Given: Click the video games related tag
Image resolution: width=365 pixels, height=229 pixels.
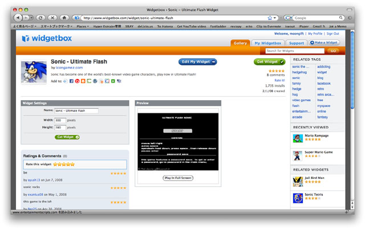Looking at the screenshot, I should coord(301,100).
